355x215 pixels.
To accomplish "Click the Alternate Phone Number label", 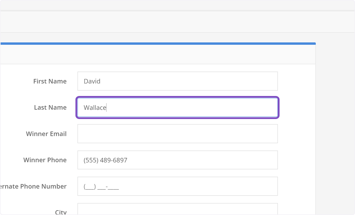I will click(x=33, y=186).
